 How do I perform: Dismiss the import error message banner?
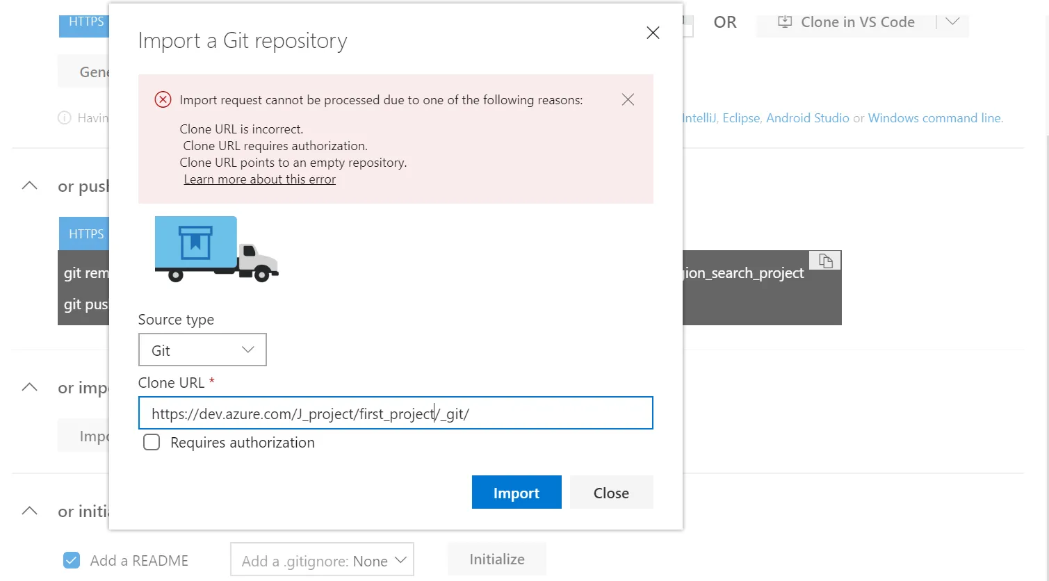pyautogui.click(x=628, y=99)
